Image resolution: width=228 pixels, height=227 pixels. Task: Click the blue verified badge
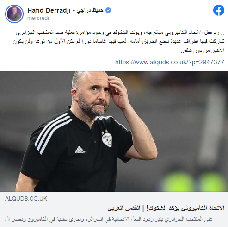click(108, 10)
